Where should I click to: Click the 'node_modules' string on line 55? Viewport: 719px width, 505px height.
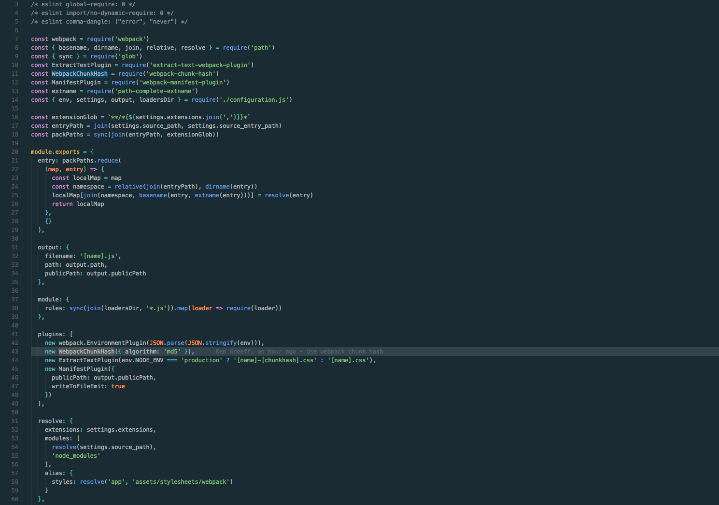coord(75,455)
